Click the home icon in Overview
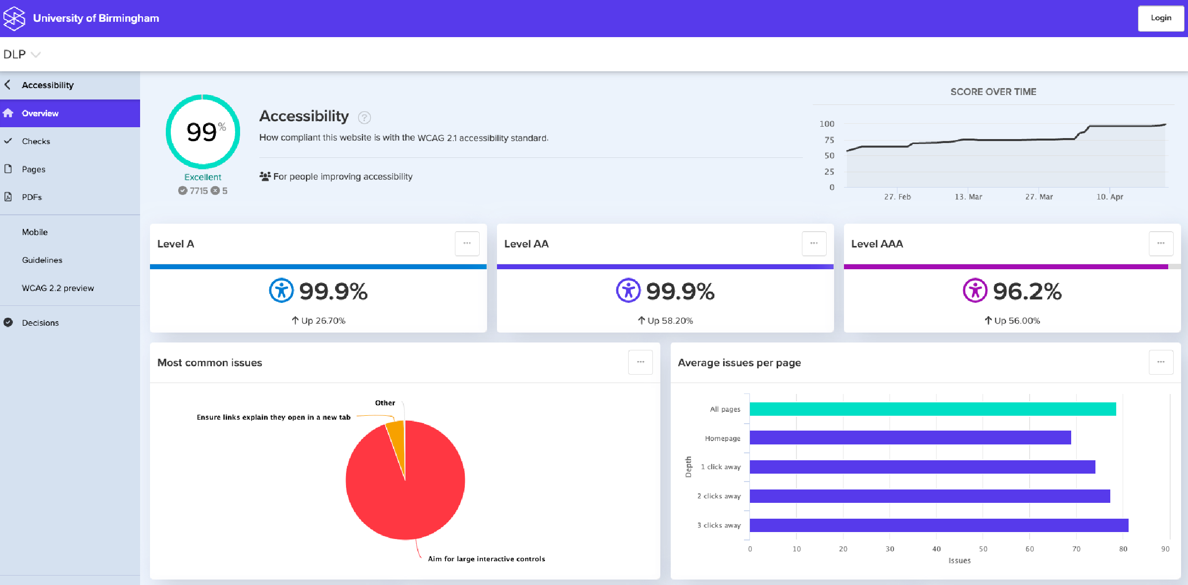The image size is (1188, 585). 8,113
